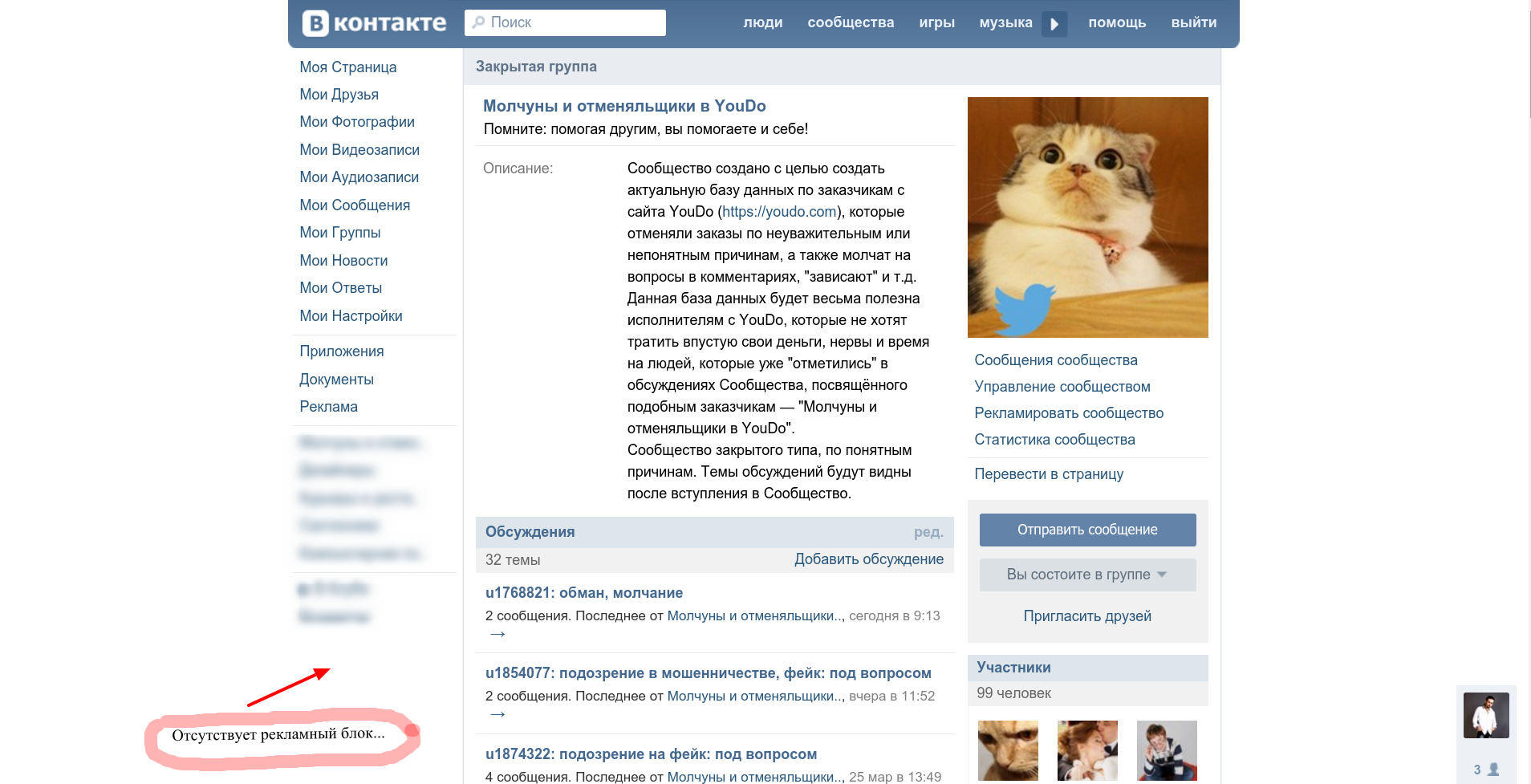Open Реклама in the sidebar
This screenshot has width=1531, height=784.
(328, 407)
